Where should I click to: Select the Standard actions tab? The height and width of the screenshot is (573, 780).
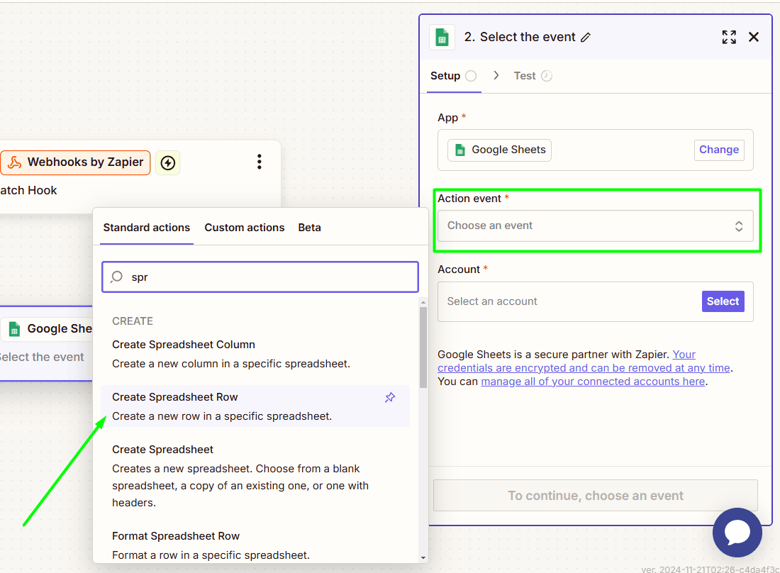(x=147, y=228)
